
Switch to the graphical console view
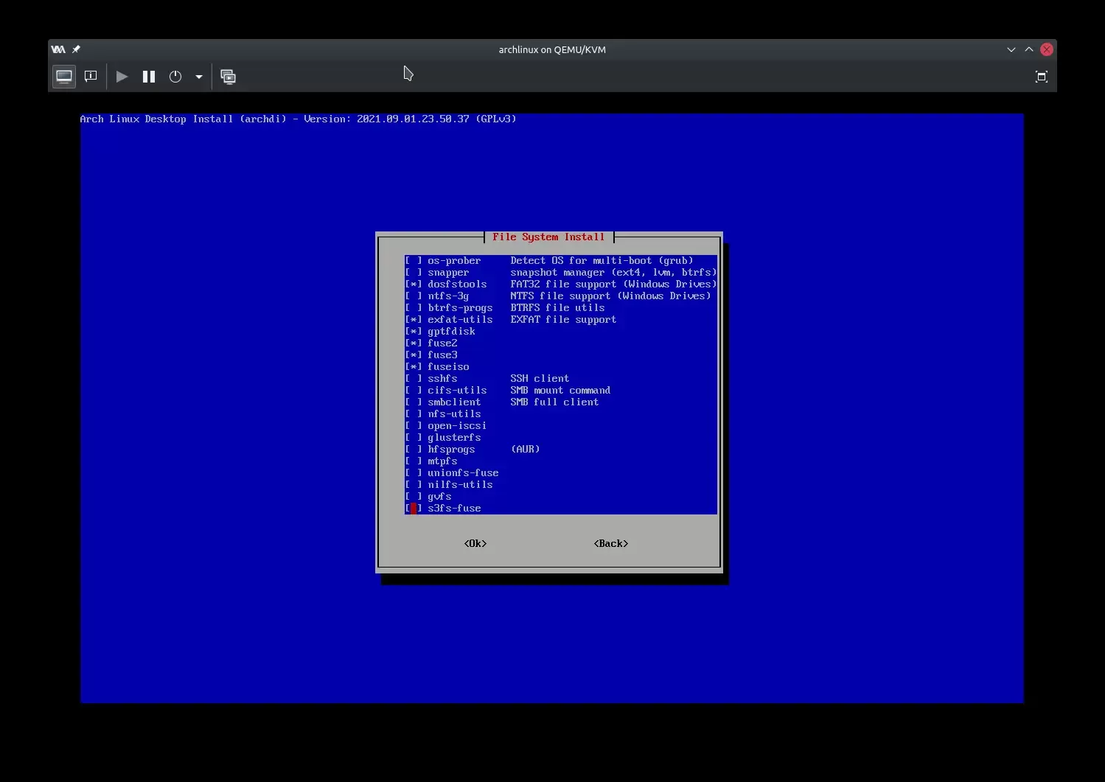pyautogui.click(x=64, y=77)
